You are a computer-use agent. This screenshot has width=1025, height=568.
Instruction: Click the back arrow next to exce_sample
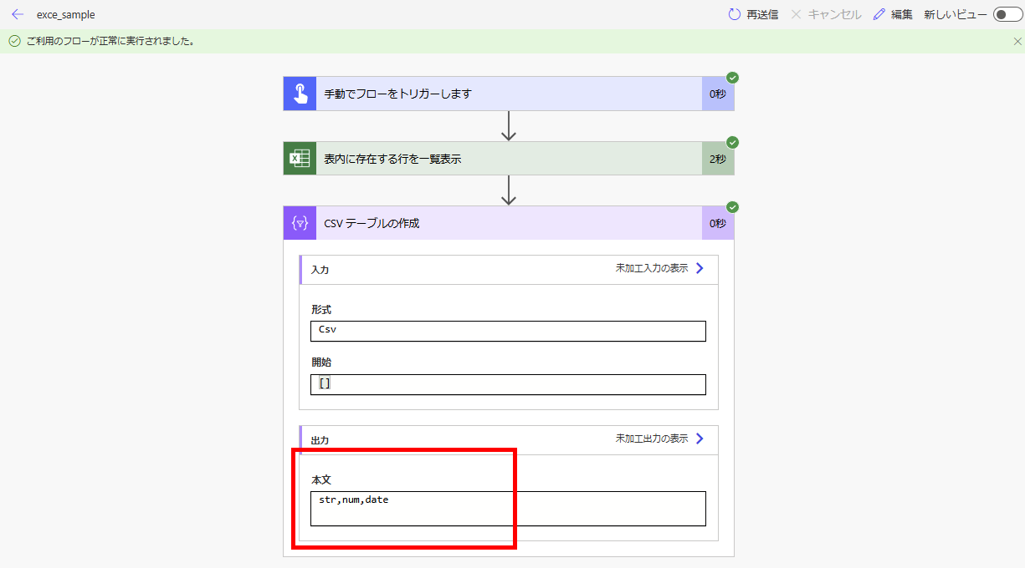pyautogui.click(x=17, y=14)
